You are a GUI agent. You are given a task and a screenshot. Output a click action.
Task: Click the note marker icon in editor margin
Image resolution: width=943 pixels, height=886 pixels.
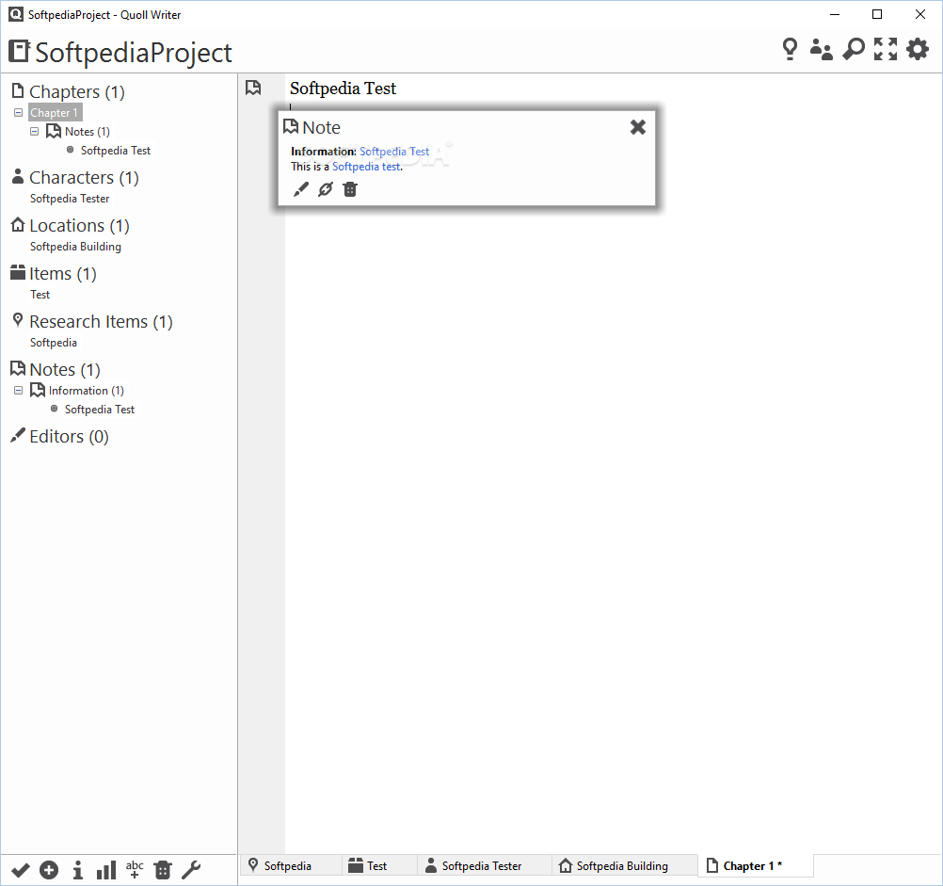point(253,88)
